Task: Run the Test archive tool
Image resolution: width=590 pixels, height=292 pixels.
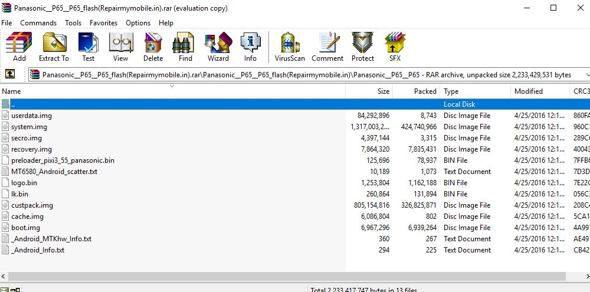Action: click(x=88, y=47)
